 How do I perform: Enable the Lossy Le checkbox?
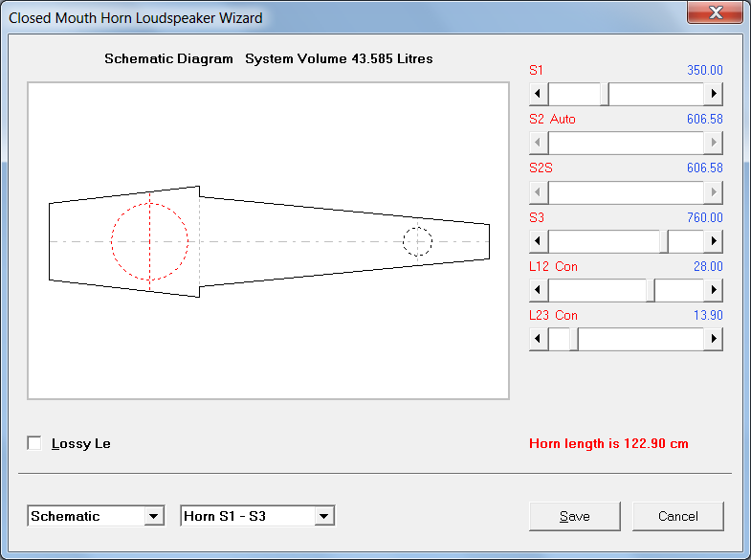[34, 443]
